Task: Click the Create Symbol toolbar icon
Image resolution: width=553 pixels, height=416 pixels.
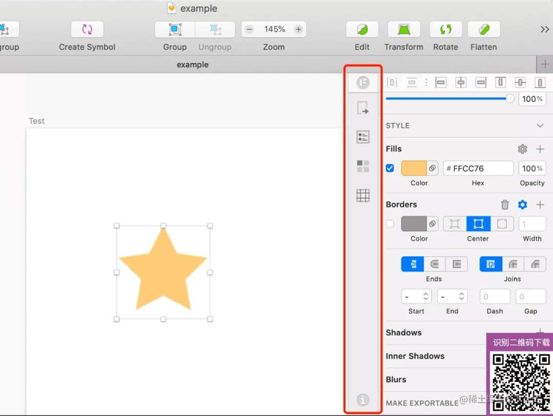Action: (87, 29)
